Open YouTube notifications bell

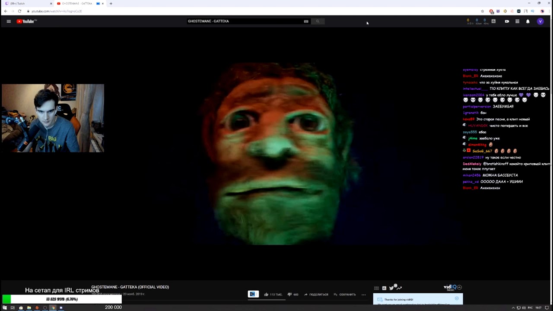click(x=528, y=21)
